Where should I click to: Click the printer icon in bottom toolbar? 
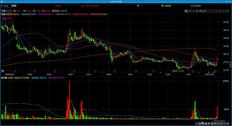coord(206,123)
